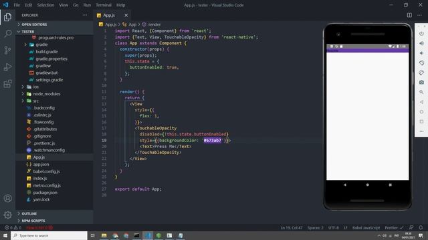Click the emulator rotate left button
Screen dimensions: 428x240
421,63
